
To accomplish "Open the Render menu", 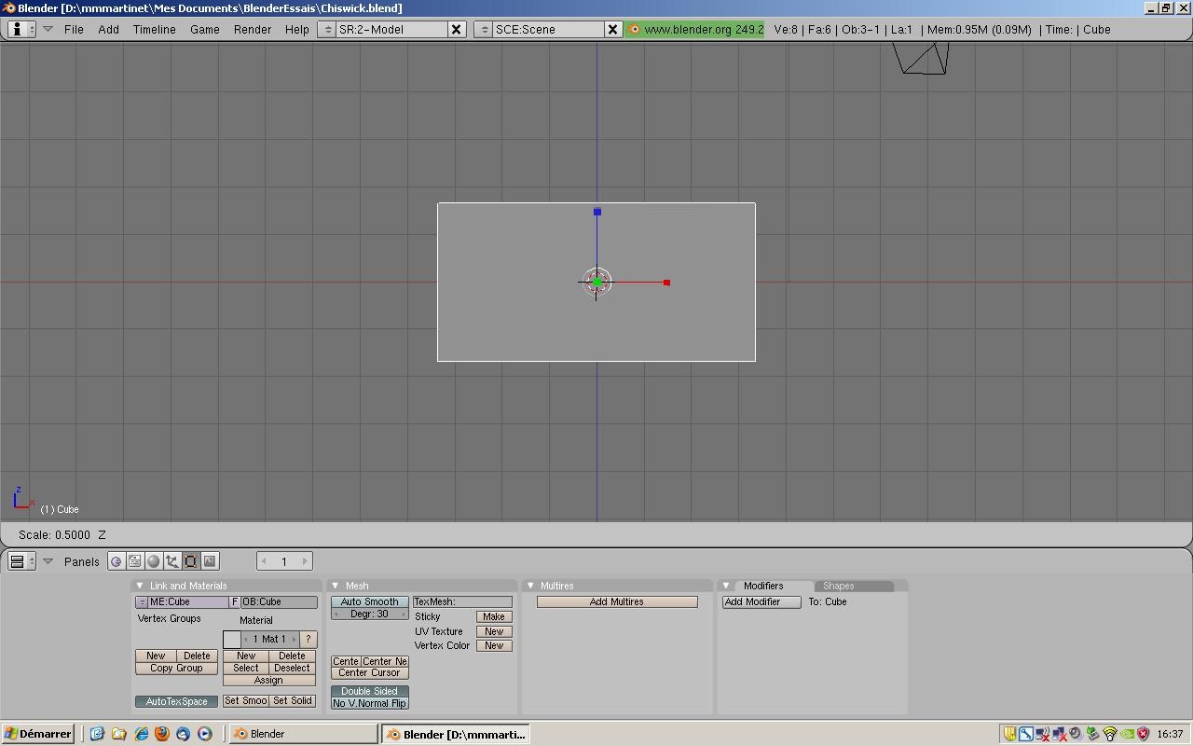I will click(253, 29).
